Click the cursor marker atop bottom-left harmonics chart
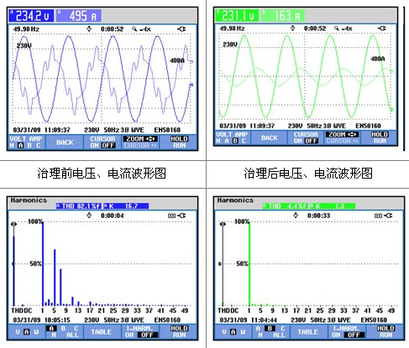 pyautogui.click(x=13, y=224)
